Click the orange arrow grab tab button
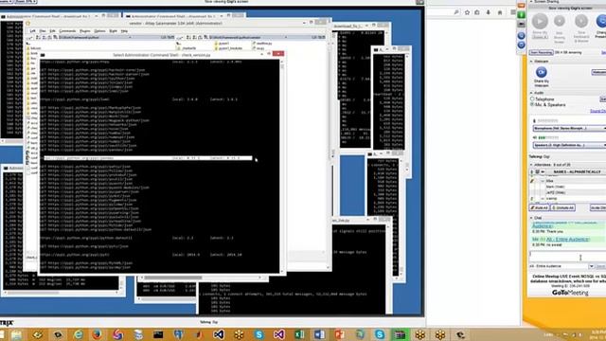Viewport: 606px width, 341px height. pos(521,6)
